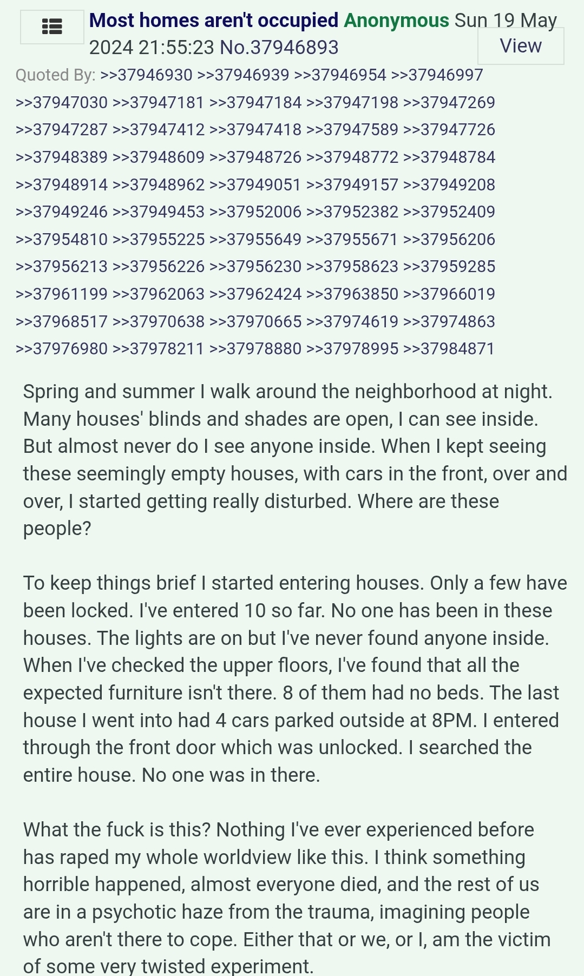Select the >>37952409 backlink
584x976 pixels.
coord(449,212)
